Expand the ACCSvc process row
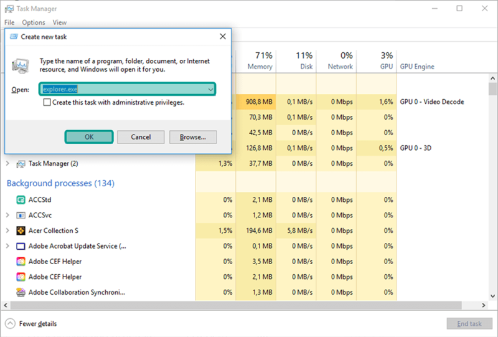 click(x=7, y=216)
